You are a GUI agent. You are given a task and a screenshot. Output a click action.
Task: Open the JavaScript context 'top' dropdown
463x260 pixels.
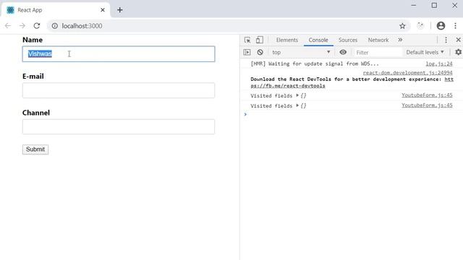click(301, 52)
